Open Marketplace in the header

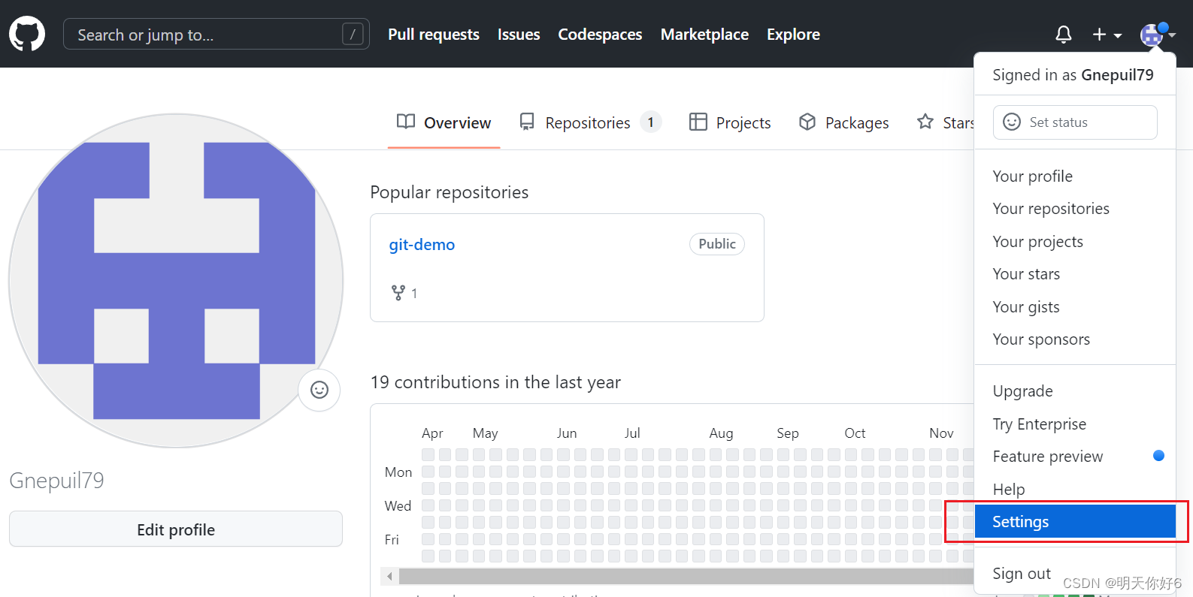[x=704, y=35]
